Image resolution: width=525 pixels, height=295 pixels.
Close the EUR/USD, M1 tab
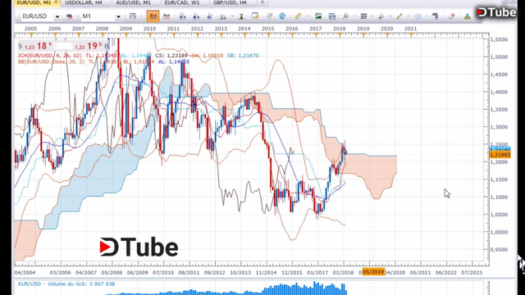[56, 2]
